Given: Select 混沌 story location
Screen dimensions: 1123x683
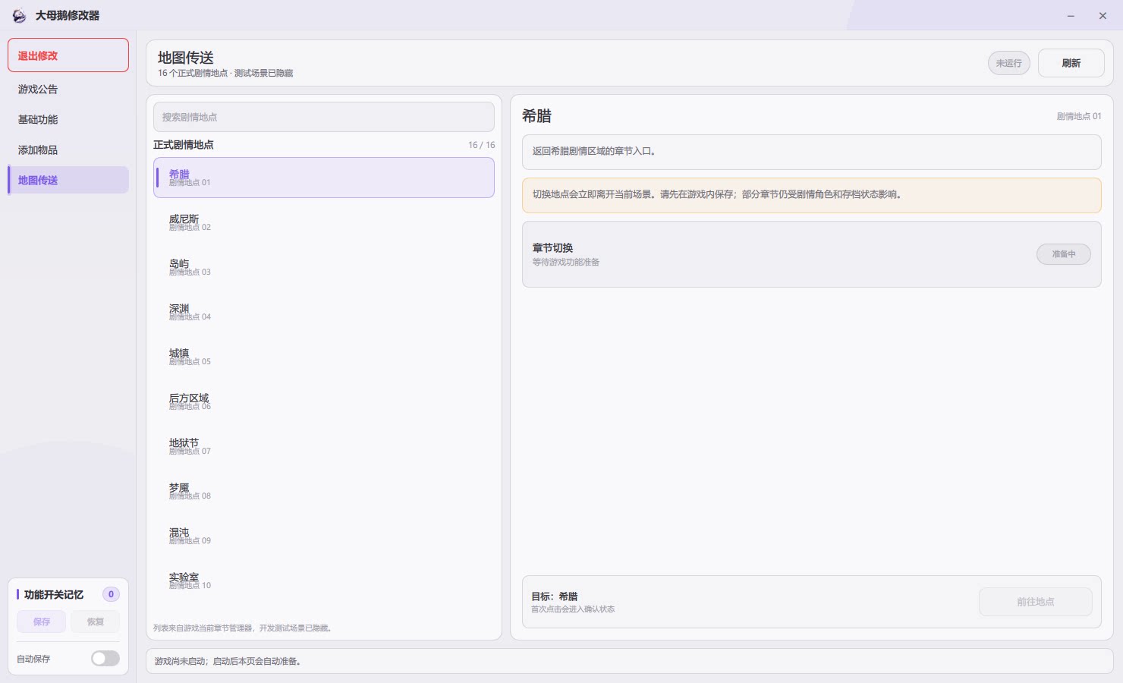Looking at the screenshot, I should (324, 536).
